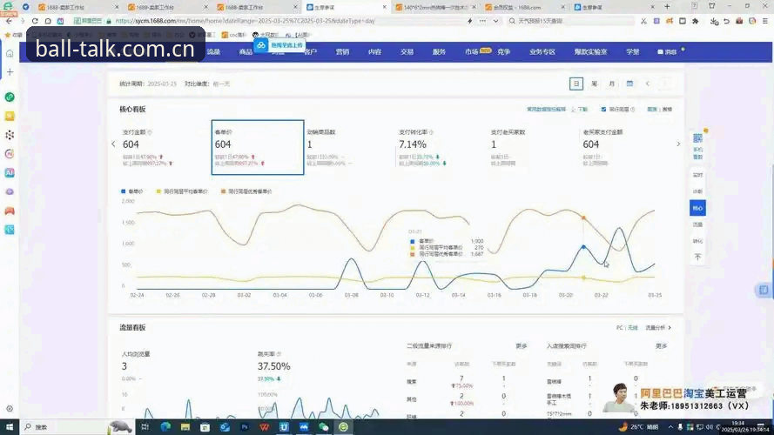
Task: Open the 消息 messages link
Action: (x=668, y=52)
